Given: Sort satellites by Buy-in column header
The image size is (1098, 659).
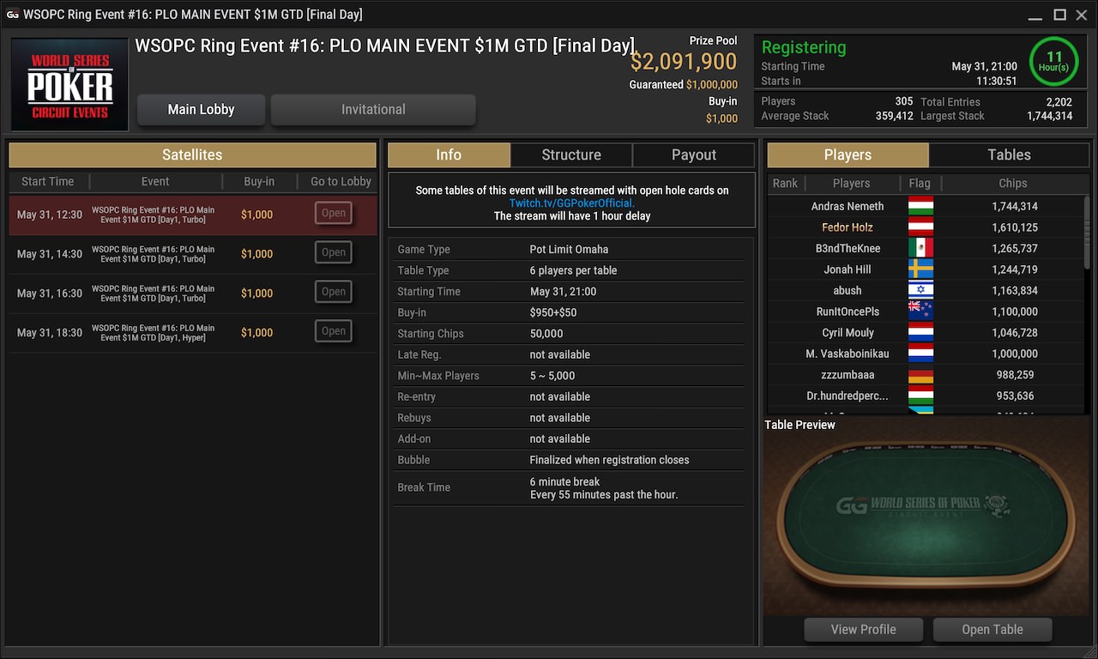Looking at the screenshot, I should 259,181.
